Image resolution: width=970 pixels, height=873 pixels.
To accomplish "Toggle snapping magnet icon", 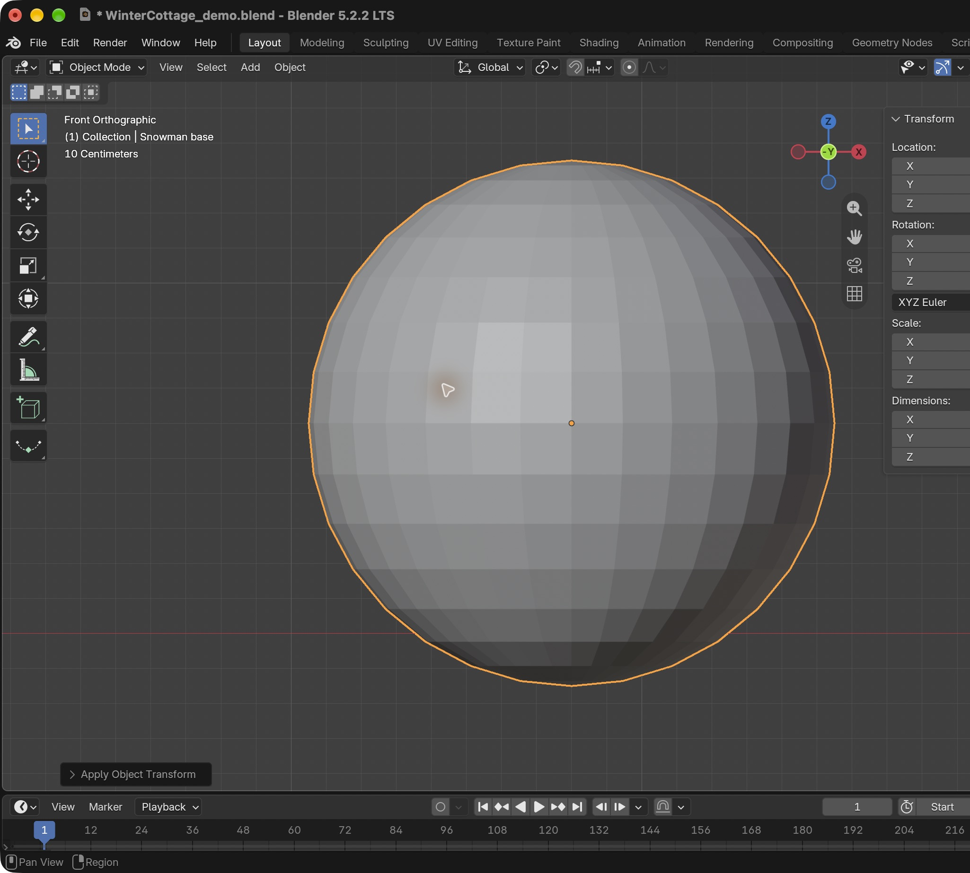I will [575, 67].
